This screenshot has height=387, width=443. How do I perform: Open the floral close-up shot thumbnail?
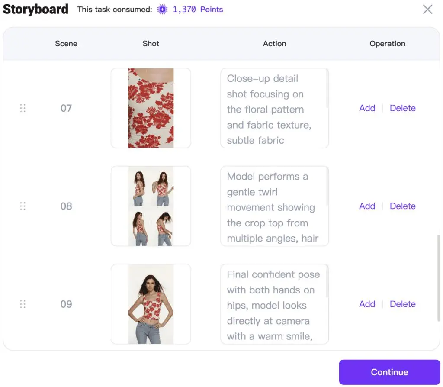pyautogui.click(x=151, y=108)
